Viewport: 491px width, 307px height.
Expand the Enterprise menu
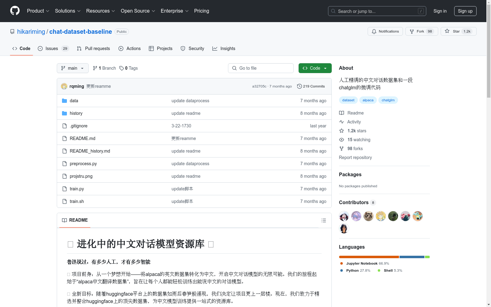click(x=175, y=11)
